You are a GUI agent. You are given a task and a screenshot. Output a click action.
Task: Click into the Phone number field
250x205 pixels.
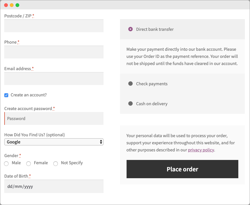pos(54,52)
